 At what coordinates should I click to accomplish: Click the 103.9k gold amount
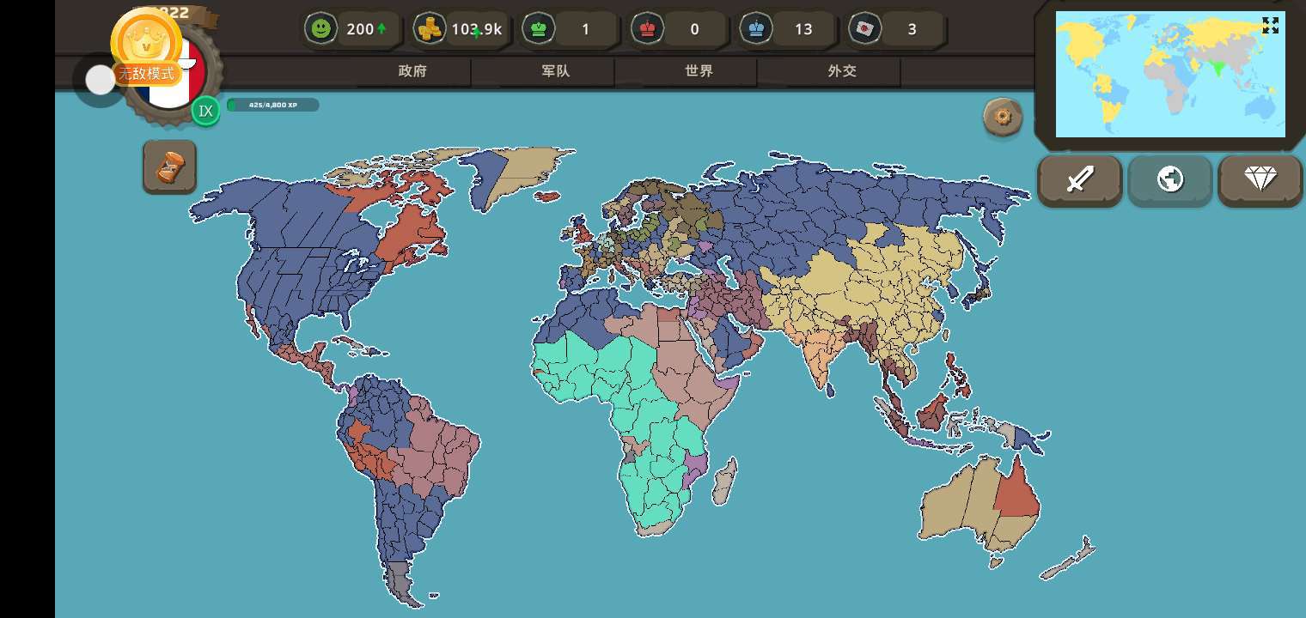(477, 29)
